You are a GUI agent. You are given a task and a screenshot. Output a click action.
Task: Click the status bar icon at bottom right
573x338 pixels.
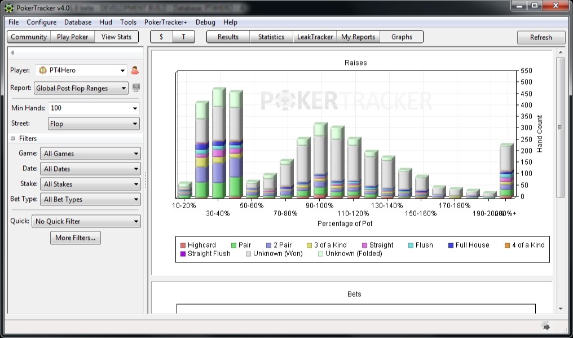pos(545,326)
